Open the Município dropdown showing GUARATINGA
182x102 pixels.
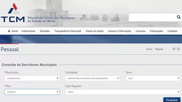point(32,78)
